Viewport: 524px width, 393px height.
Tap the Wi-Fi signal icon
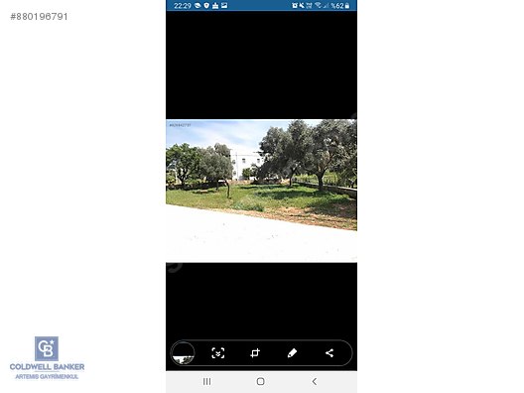click(318, 5)
